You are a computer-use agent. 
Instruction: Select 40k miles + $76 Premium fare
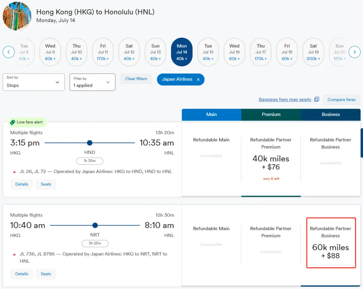pyautogui.click(x=271, y=163)
